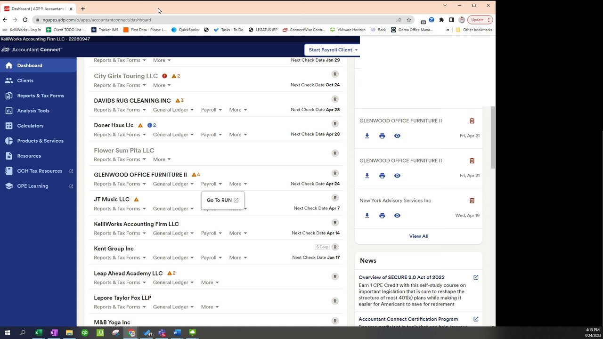Open Windows Start menu
The height and width of the screenshot is (339, 603).
pos(7,333)
